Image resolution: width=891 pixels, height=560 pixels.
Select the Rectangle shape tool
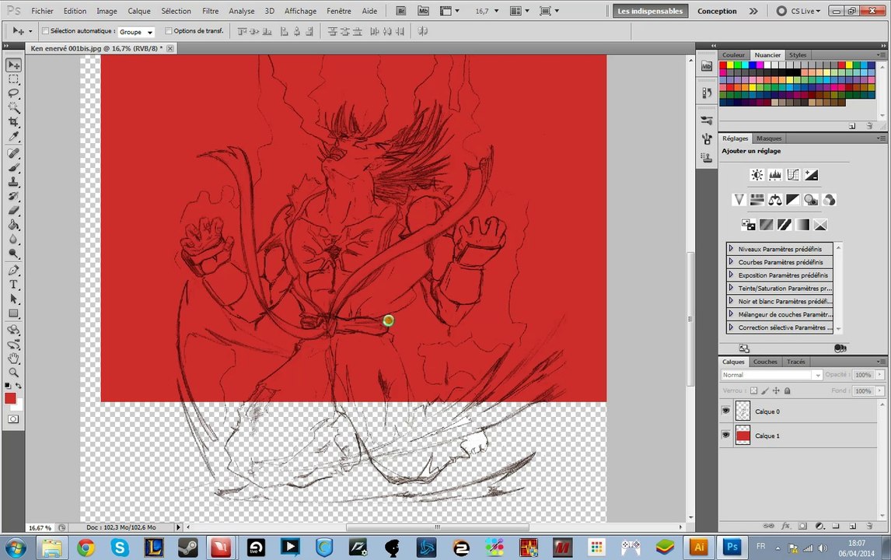tap(14, 313)
